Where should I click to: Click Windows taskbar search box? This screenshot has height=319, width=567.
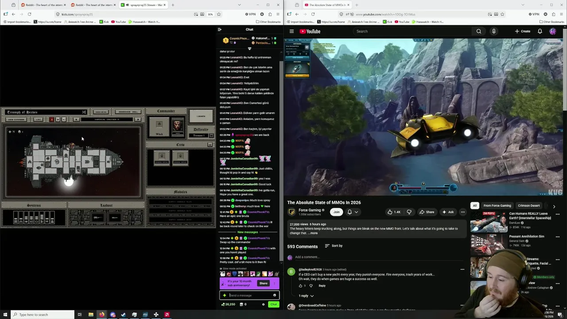point(42,315)
